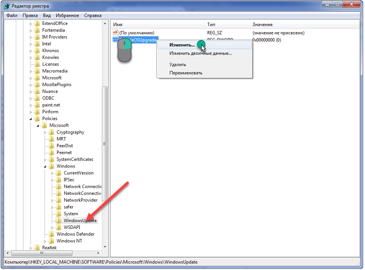The height and width of the screenshot is (270, 365).
Task: Click the DWORD value icon in list
Action: [116, 40]
